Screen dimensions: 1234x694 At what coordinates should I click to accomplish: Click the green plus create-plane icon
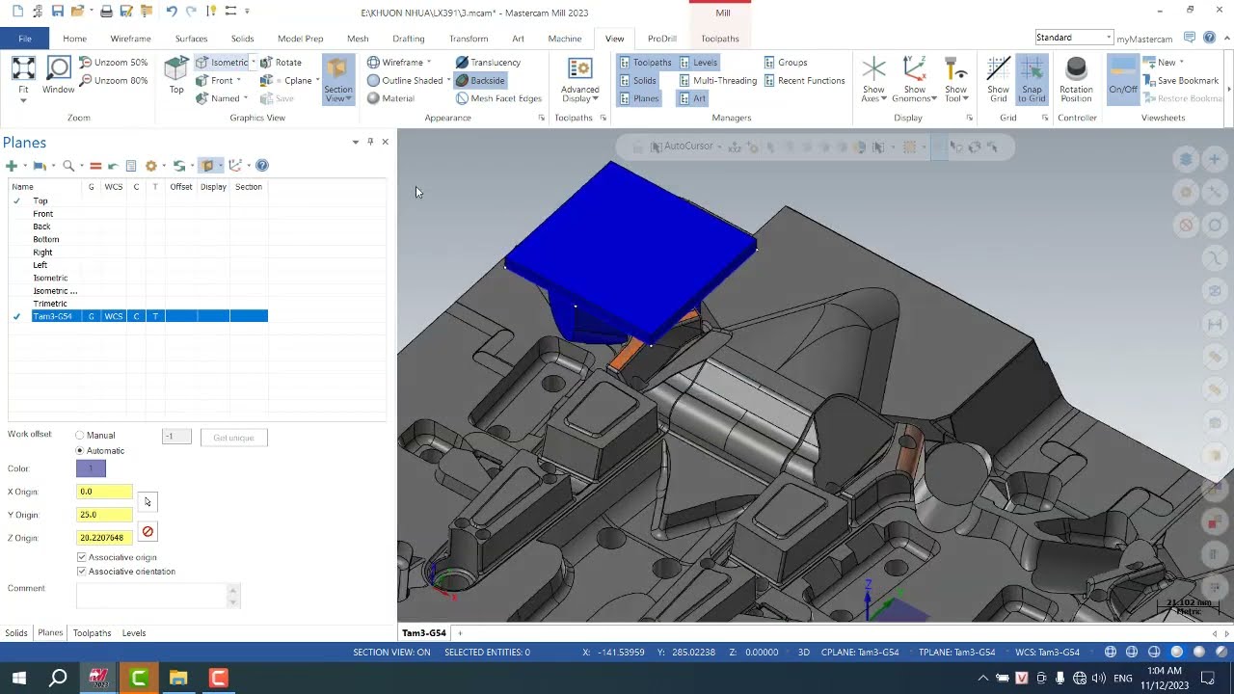(x=12, y=166)
